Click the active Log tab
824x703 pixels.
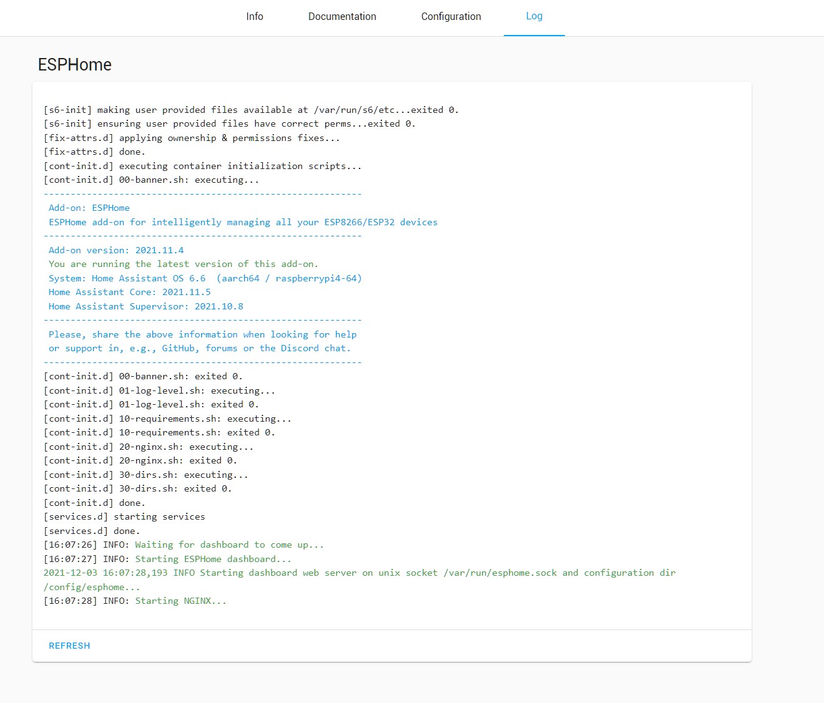[534, 16]
